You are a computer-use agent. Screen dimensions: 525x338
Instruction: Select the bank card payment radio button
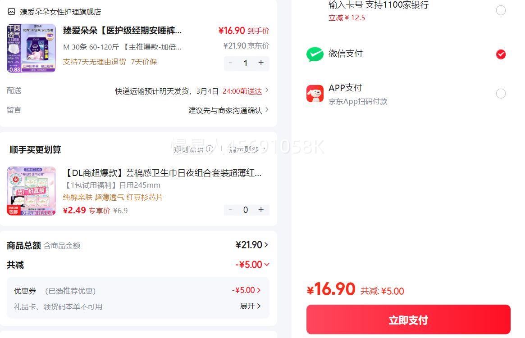(x=501, y=10)
